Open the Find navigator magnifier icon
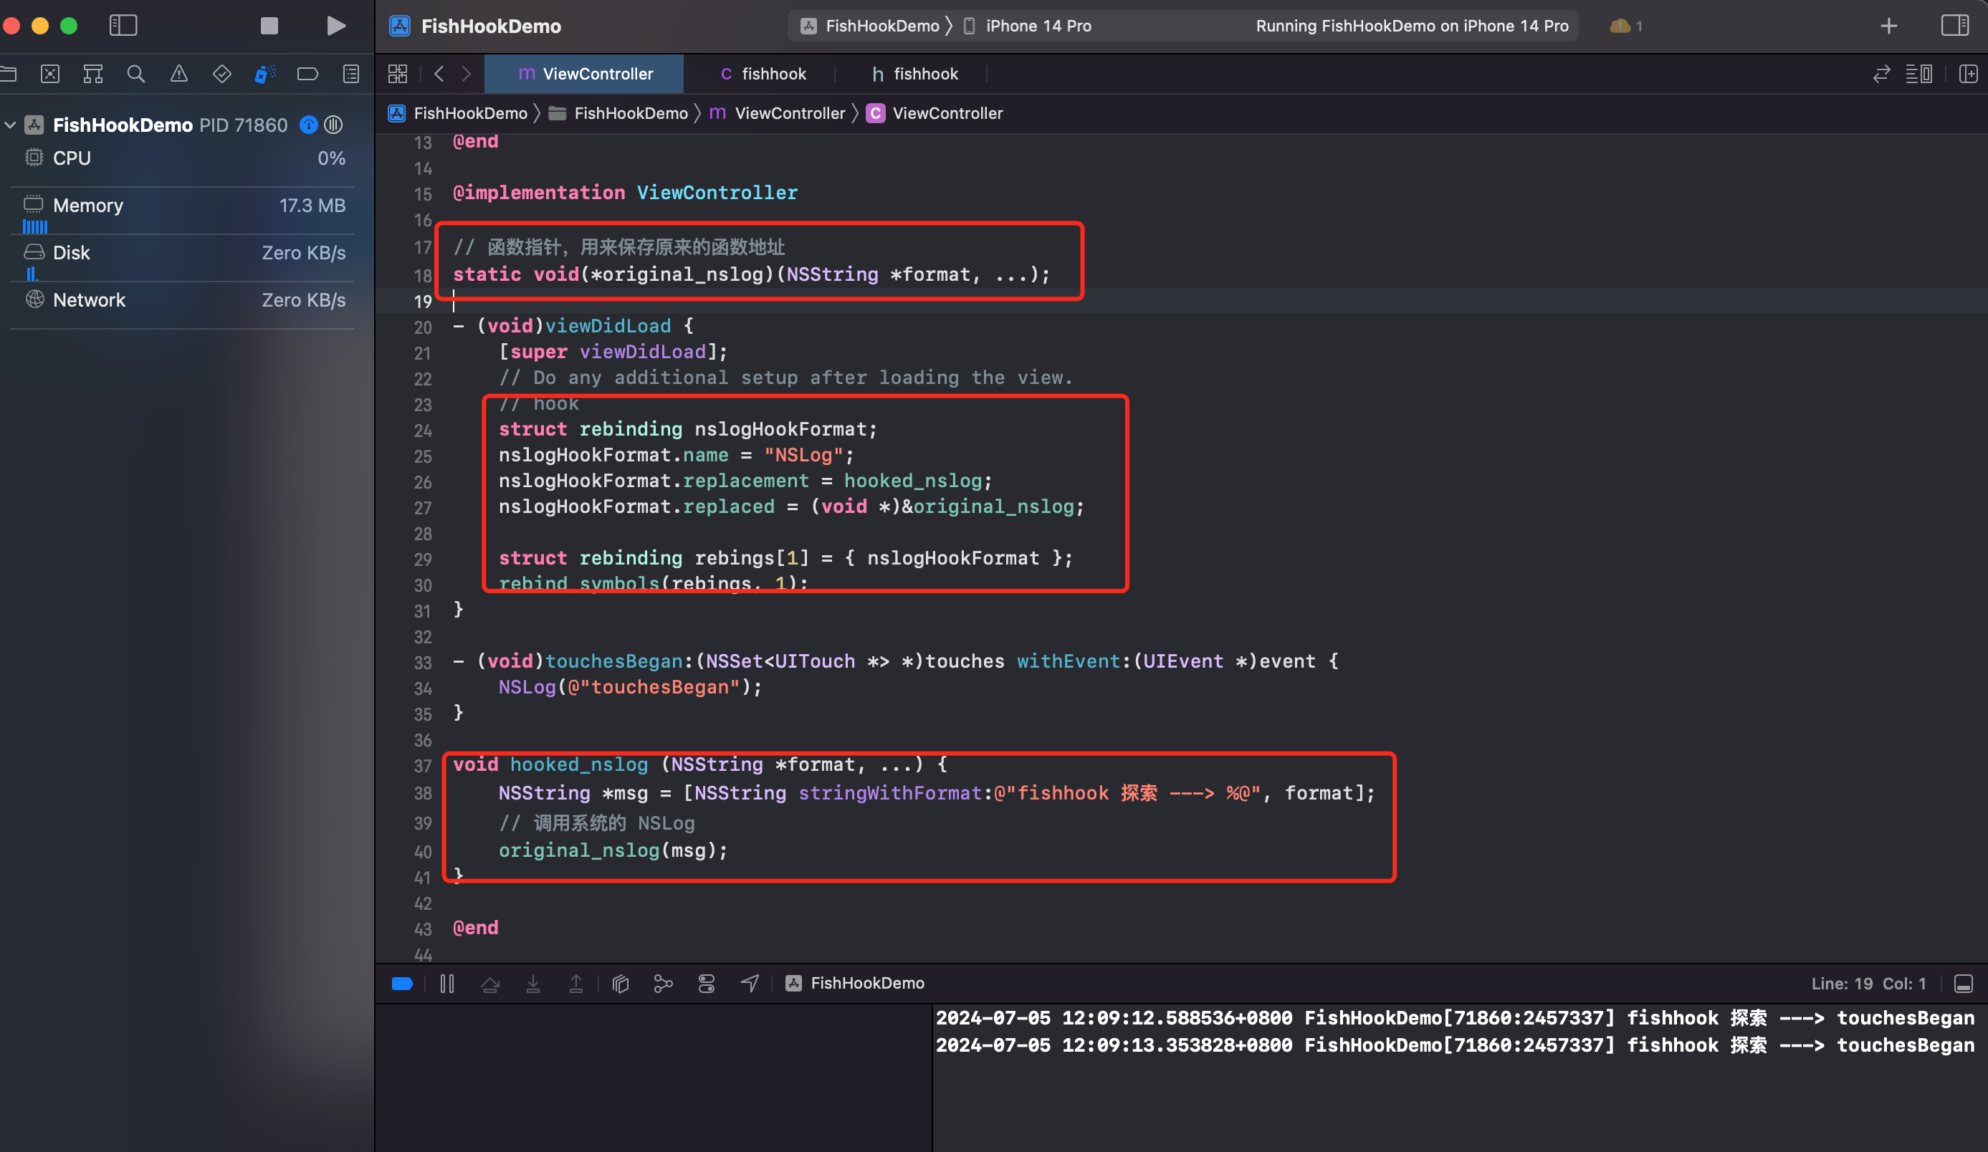 click(x=135, y=74)
